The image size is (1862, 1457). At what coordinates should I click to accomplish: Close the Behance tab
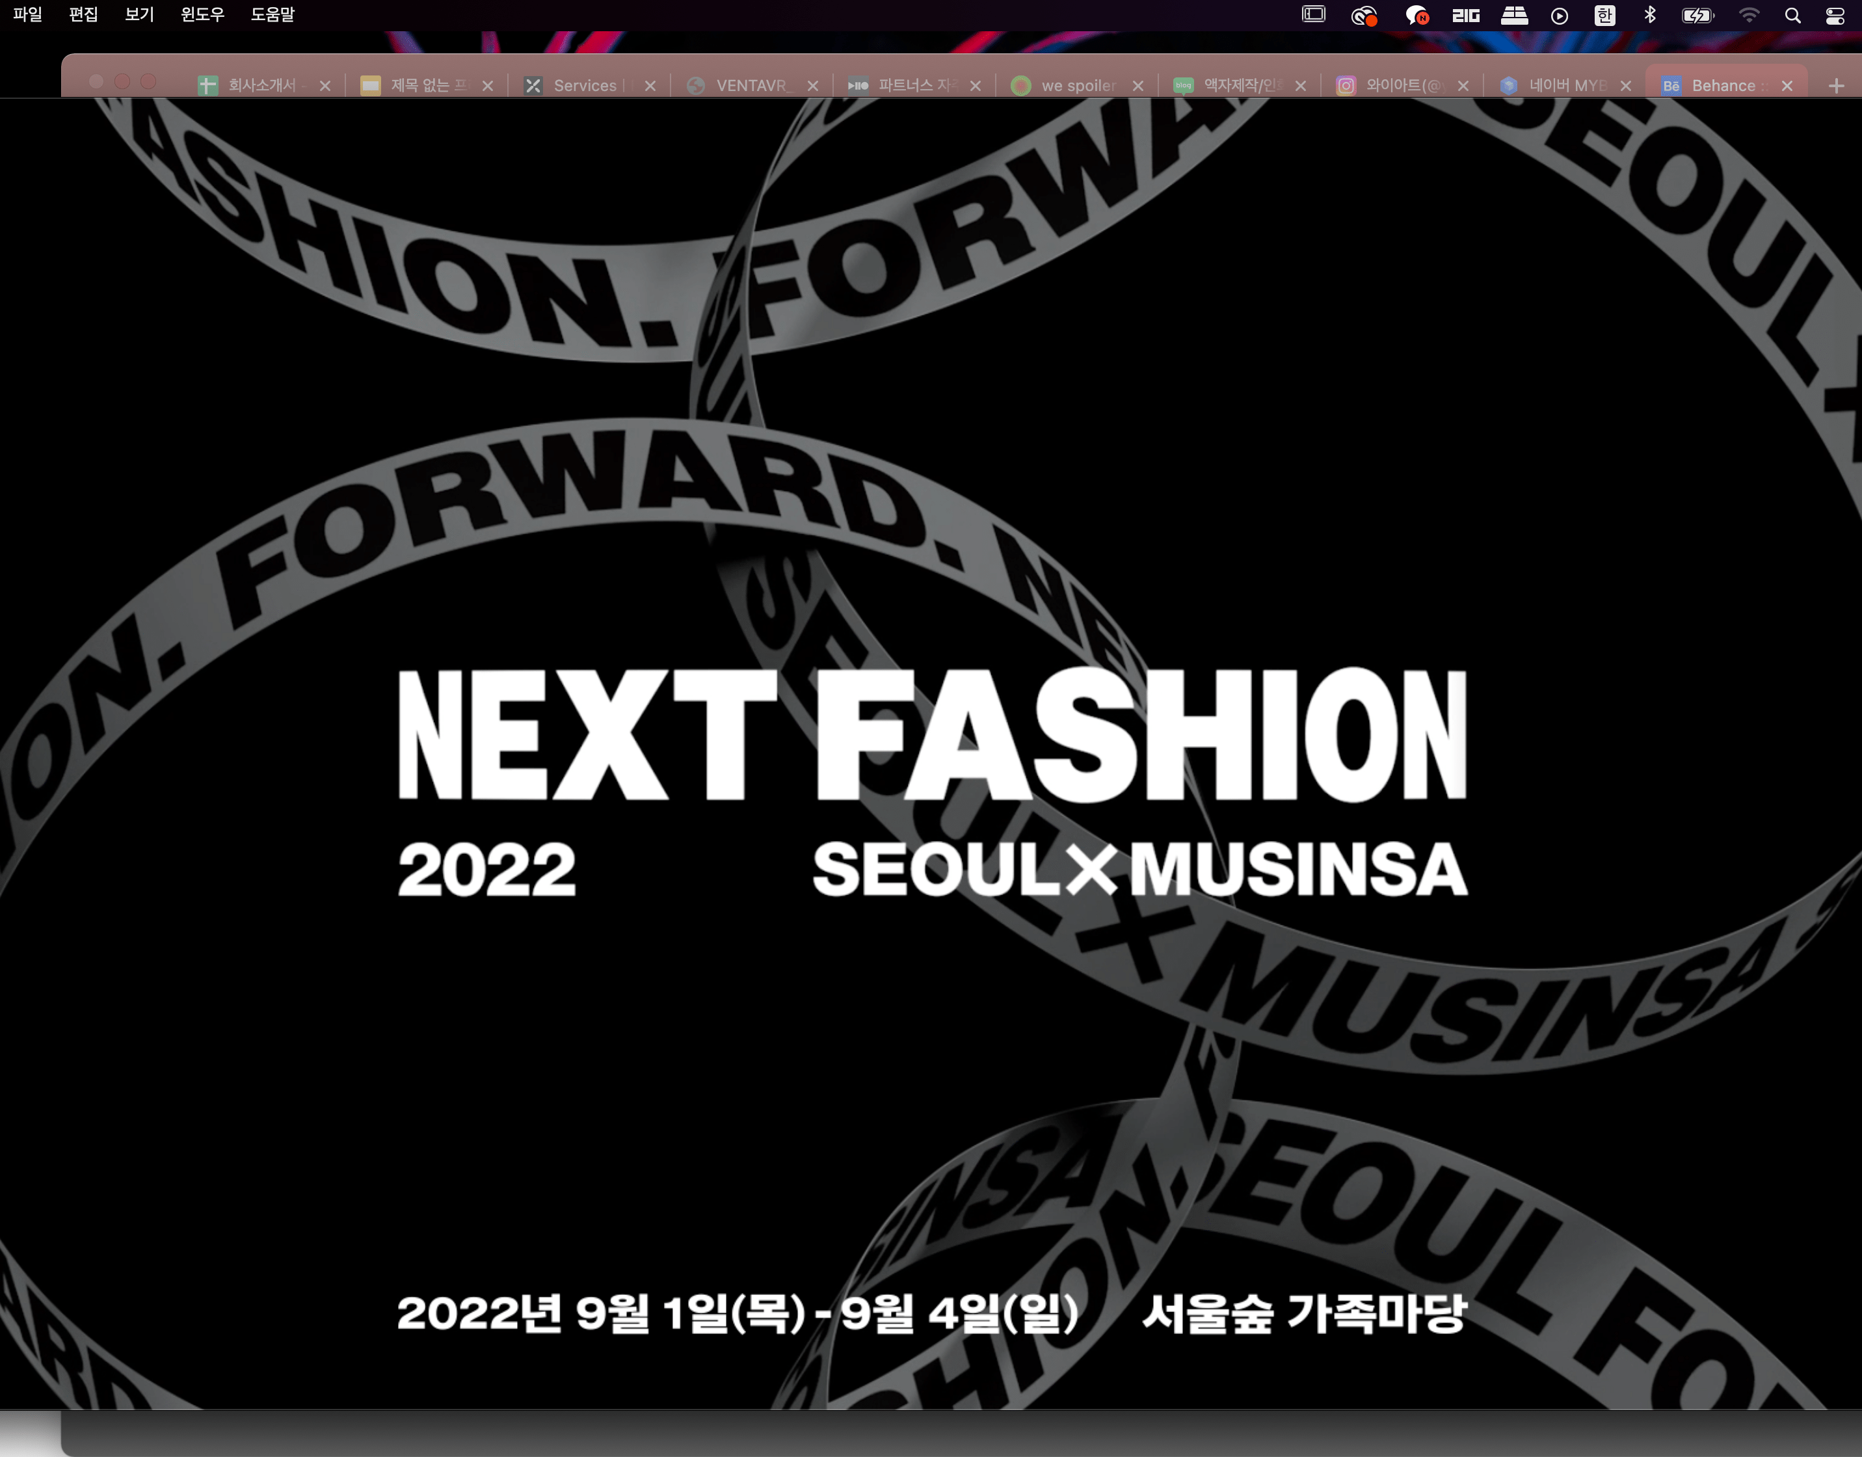(1787, 85)
